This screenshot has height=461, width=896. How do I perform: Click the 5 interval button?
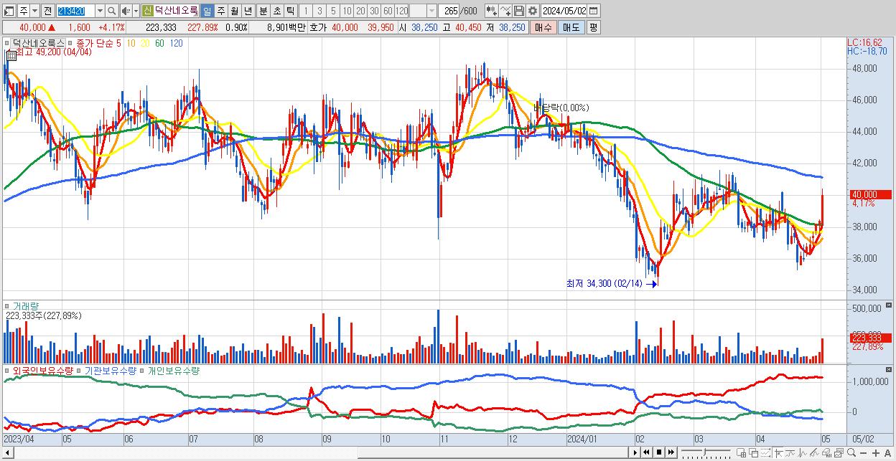click(x=333, y=11)
